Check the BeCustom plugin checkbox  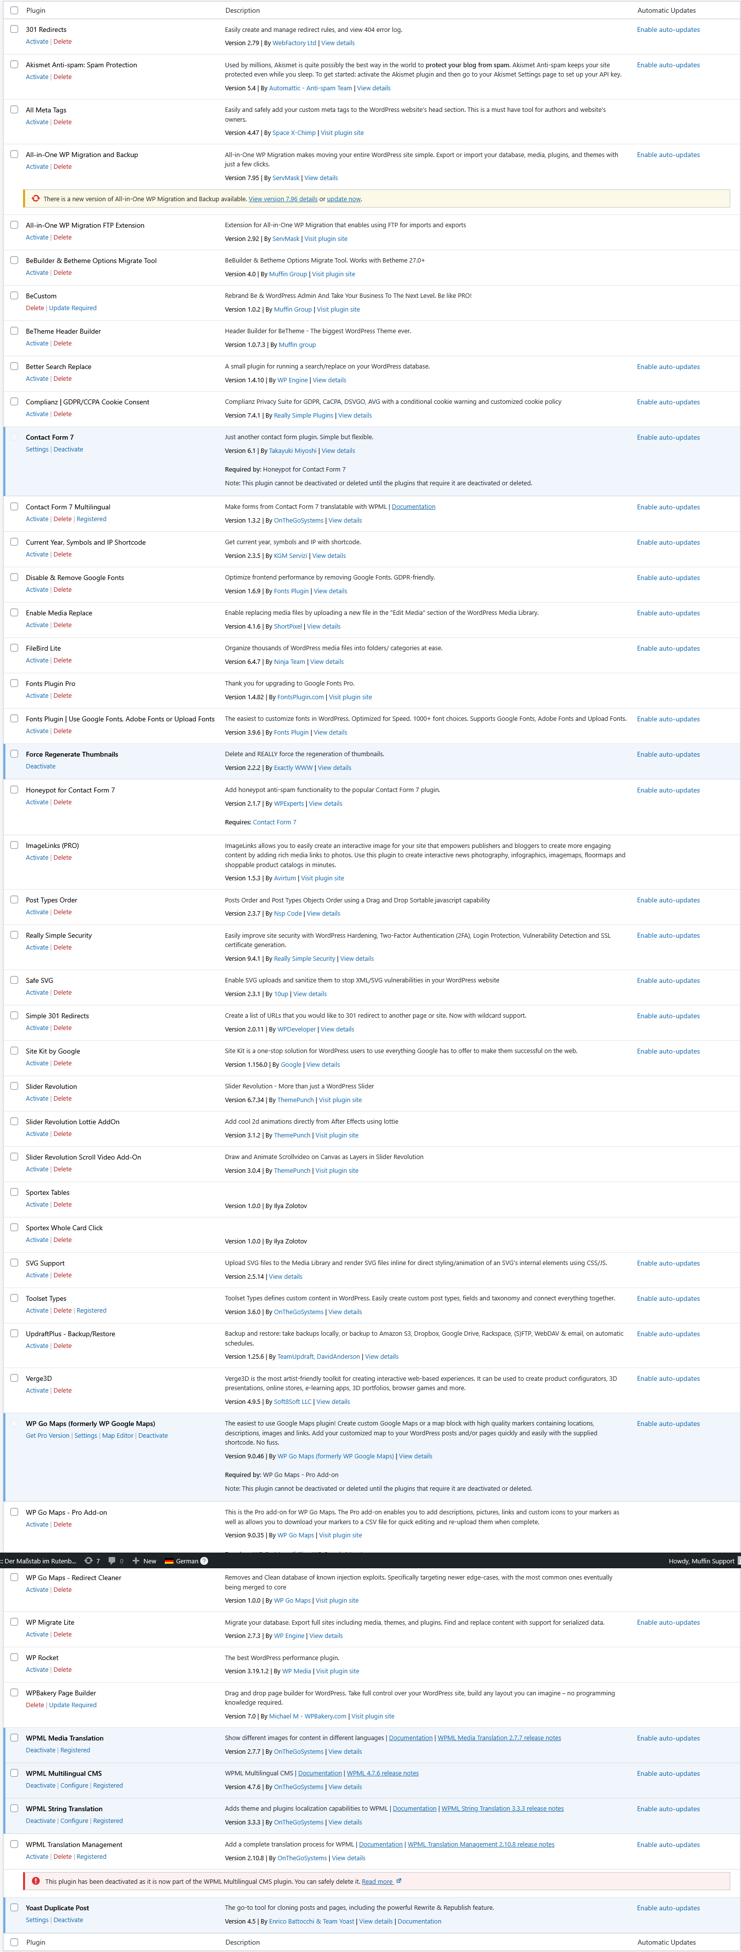[x=14, y=295]
